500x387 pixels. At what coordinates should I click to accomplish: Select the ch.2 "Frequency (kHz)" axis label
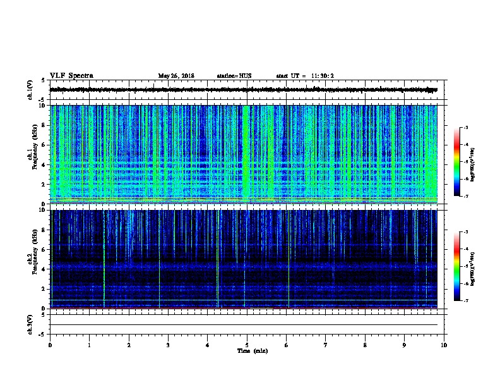[35, 252]
